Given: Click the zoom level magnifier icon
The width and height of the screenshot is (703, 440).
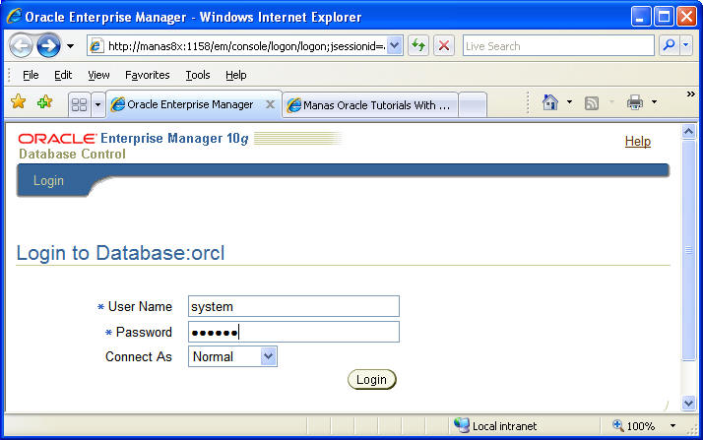Looking at the screenshot, I should click(618, 425).
